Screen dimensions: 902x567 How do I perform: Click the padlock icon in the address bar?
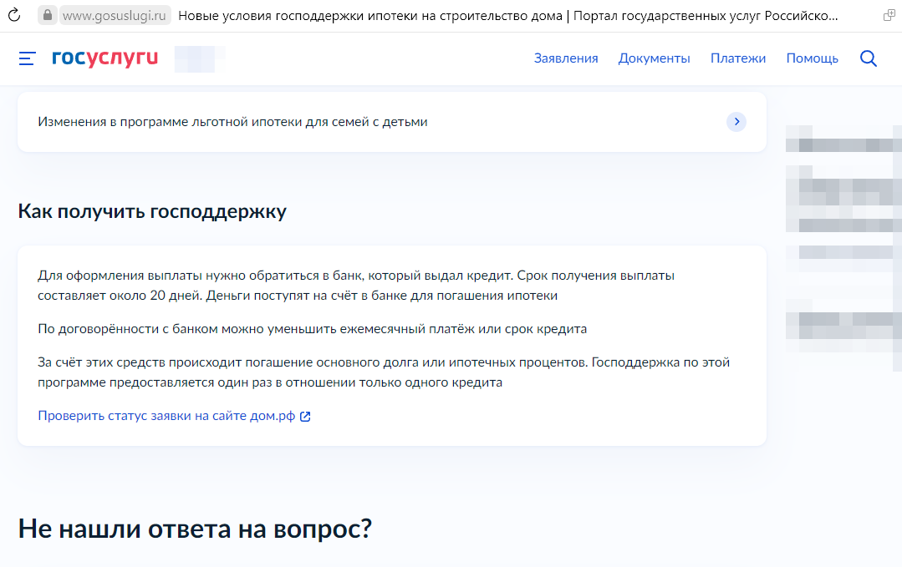48,14
